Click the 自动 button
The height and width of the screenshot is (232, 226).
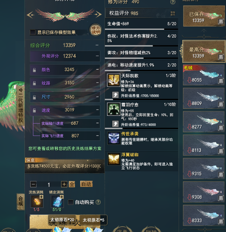[86, 184]
